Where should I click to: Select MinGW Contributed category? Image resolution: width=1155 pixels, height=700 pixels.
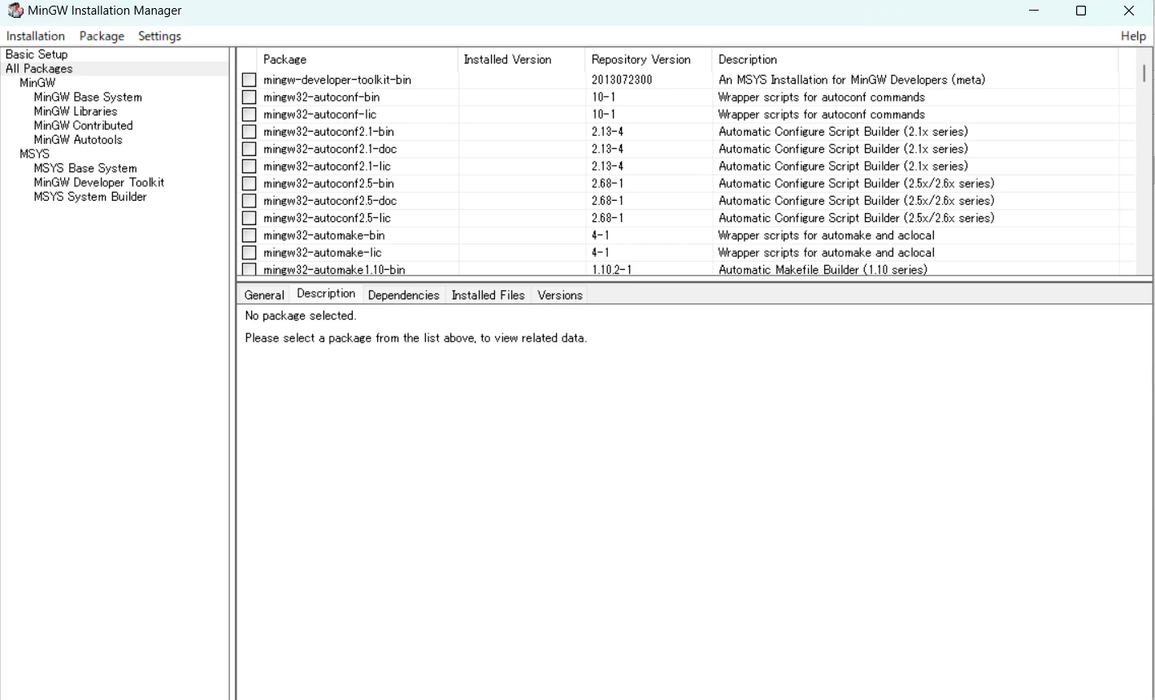[x=83, y=125]
